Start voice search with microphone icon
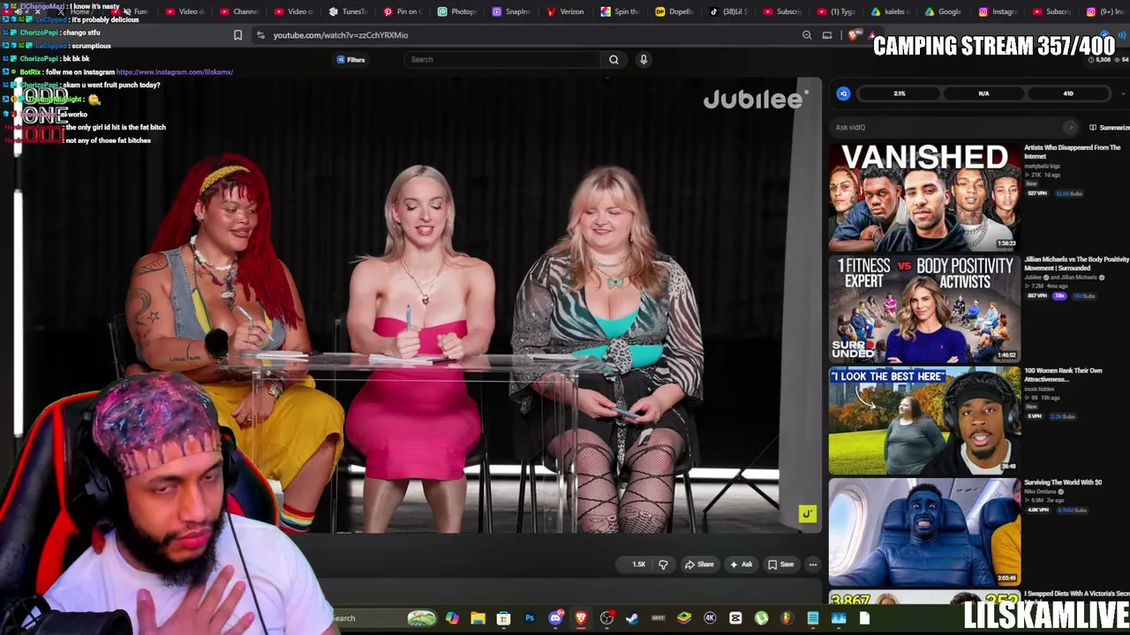1130x635 pixels. pos(644,60)
